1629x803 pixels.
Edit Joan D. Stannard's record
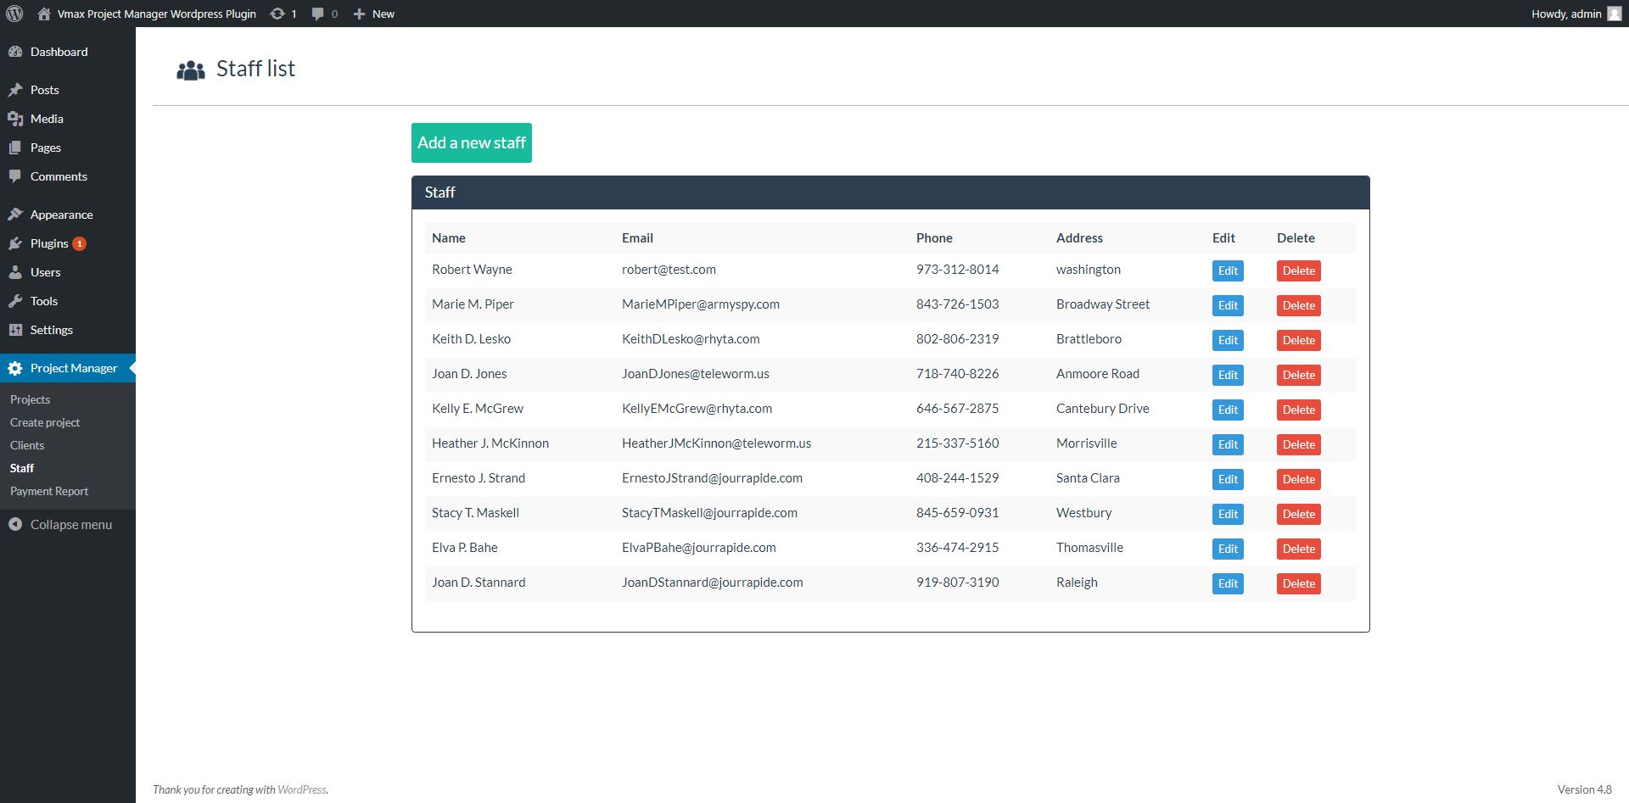1228,583
